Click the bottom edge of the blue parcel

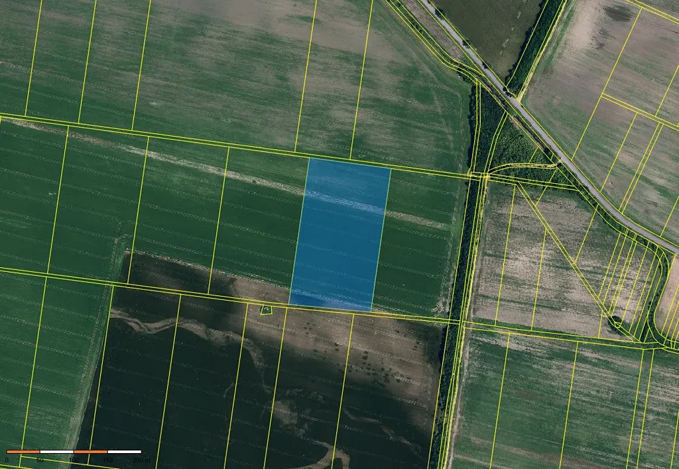coord(330,308)
